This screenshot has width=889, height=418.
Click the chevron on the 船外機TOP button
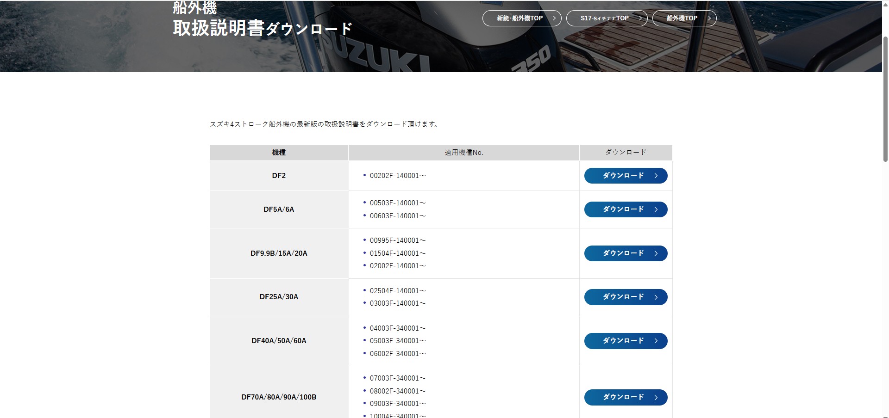[x=709, y=18]
